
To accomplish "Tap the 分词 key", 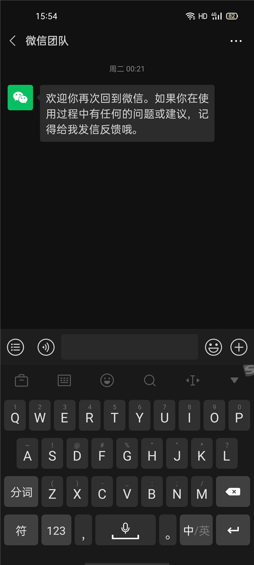I will tap(21, 492).
